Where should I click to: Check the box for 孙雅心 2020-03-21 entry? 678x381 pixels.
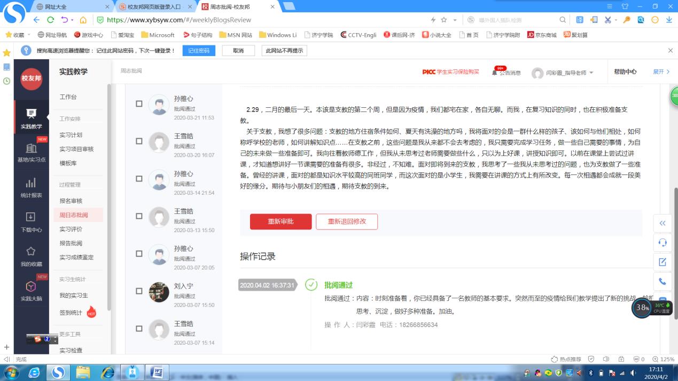pyautogui.click(x=139, y=104)
